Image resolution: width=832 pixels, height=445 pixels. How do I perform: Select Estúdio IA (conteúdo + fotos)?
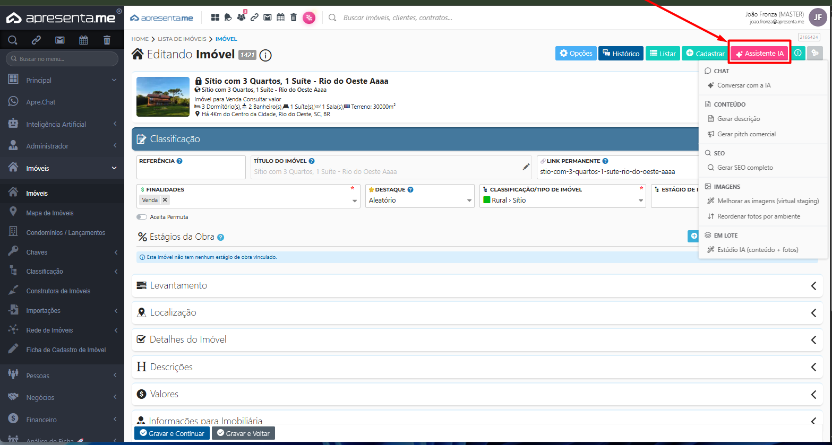click(763, 250)
